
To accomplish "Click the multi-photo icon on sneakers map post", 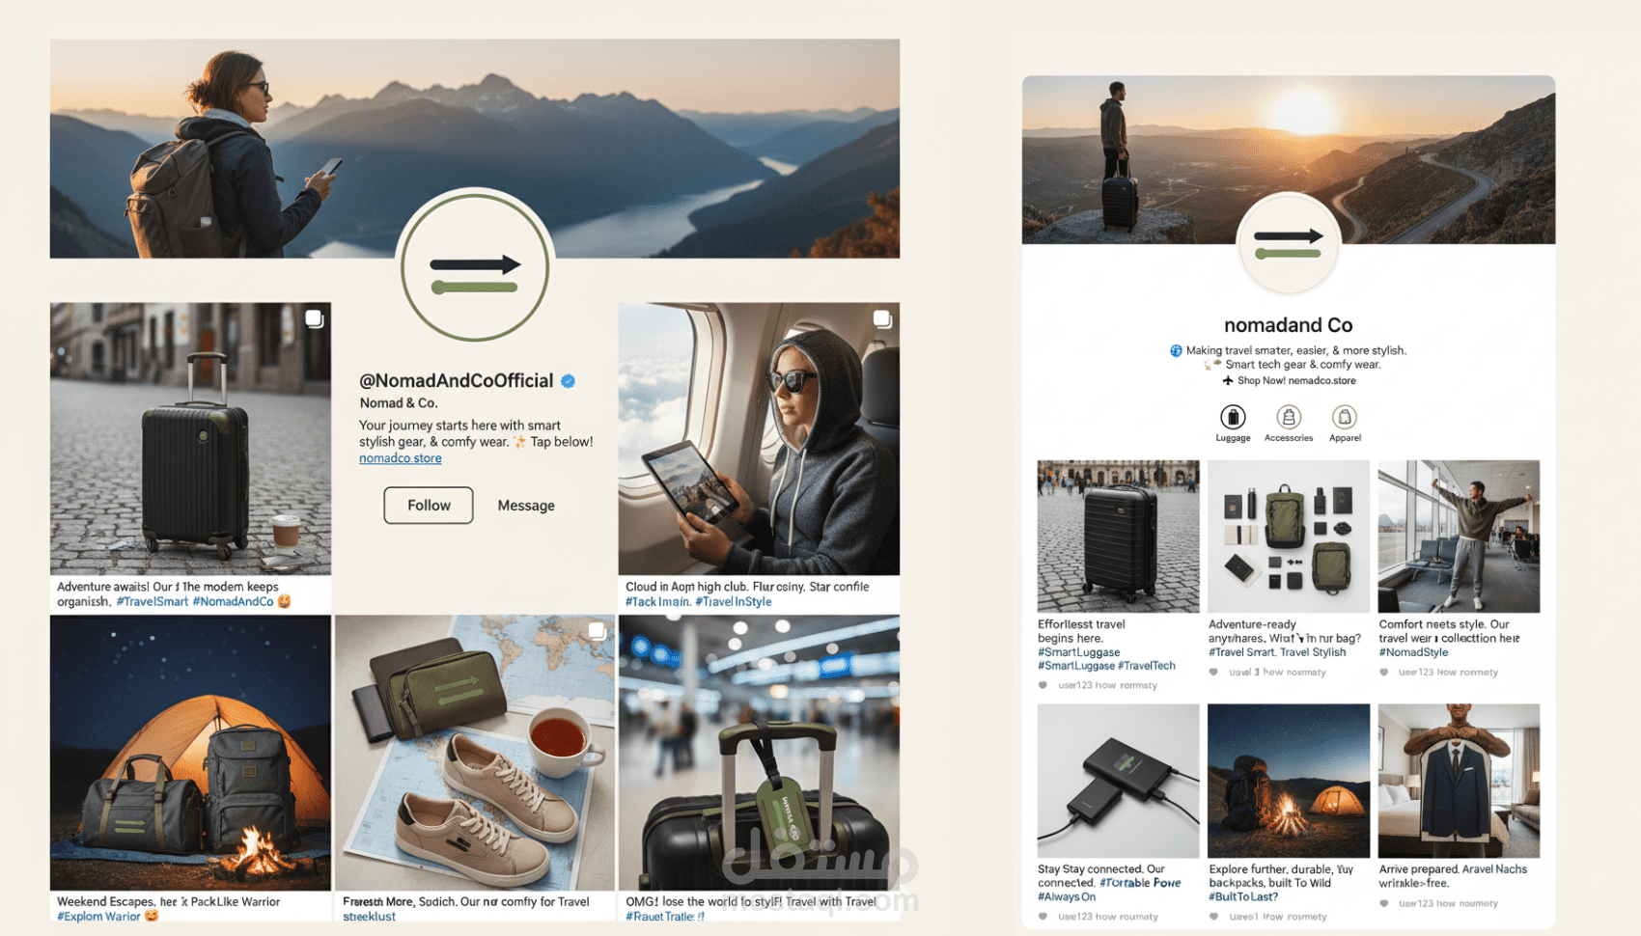I will [x=598, y=631].
